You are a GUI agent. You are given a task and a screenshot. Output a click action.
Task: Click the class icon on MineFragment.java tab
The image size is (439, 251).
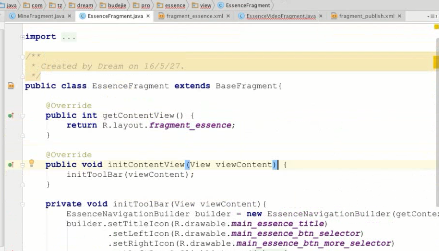click(x=13, y=16)
